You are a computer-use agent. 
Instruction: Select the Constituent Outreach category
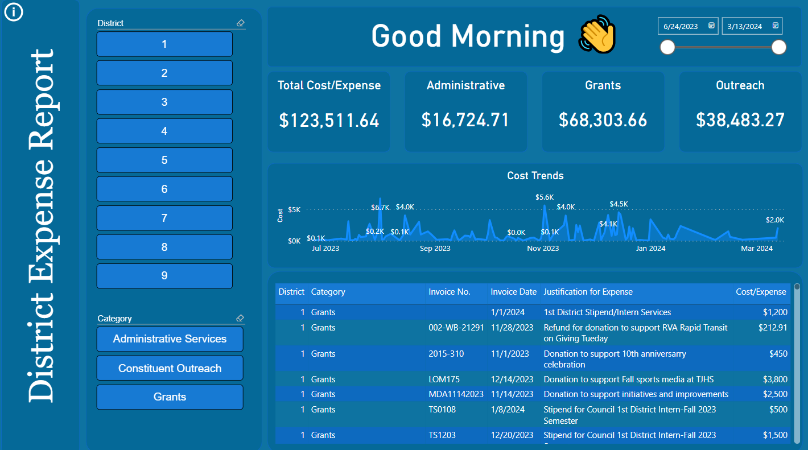click(x=170, y=368)
